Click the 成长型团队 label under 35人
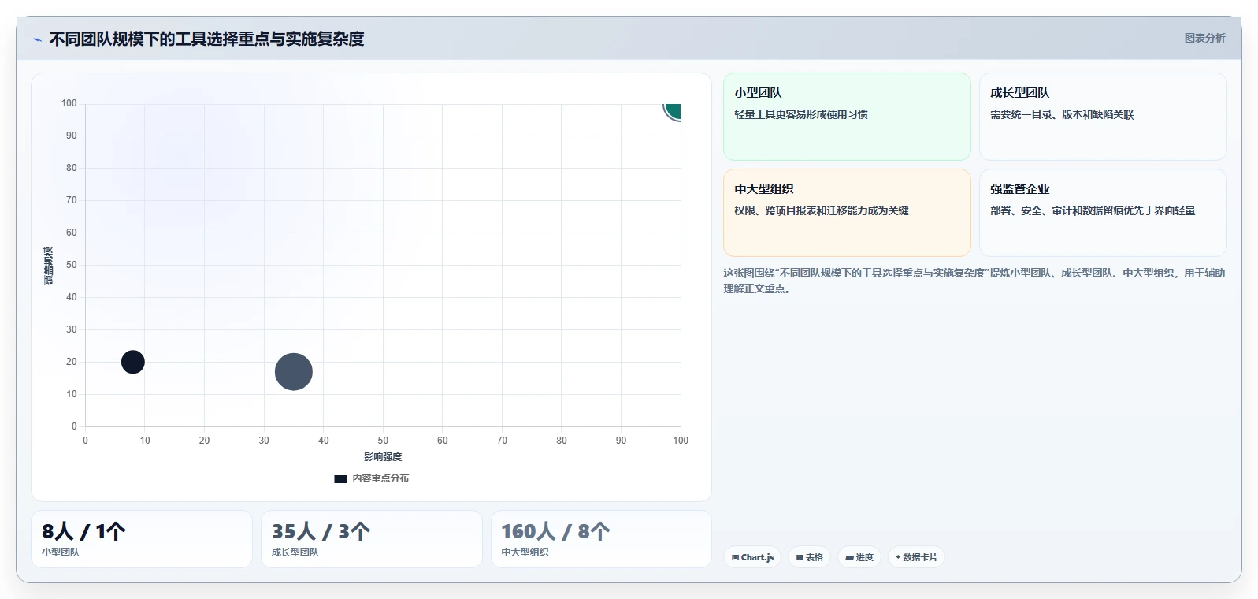The image size is (1258, 599). click(x=295, y=552)
